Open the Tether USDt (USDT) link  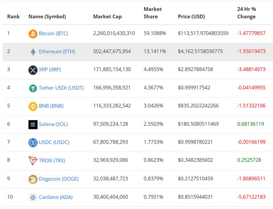pyautogui.click(x=61, y=88)
